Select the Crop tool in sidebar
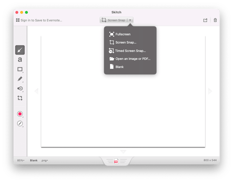 [20, 98]
